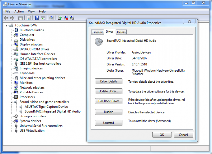Click the large speaker icon in the Properties dialog
This screenshot has width=212, height=154.
(x=99, y=42)
